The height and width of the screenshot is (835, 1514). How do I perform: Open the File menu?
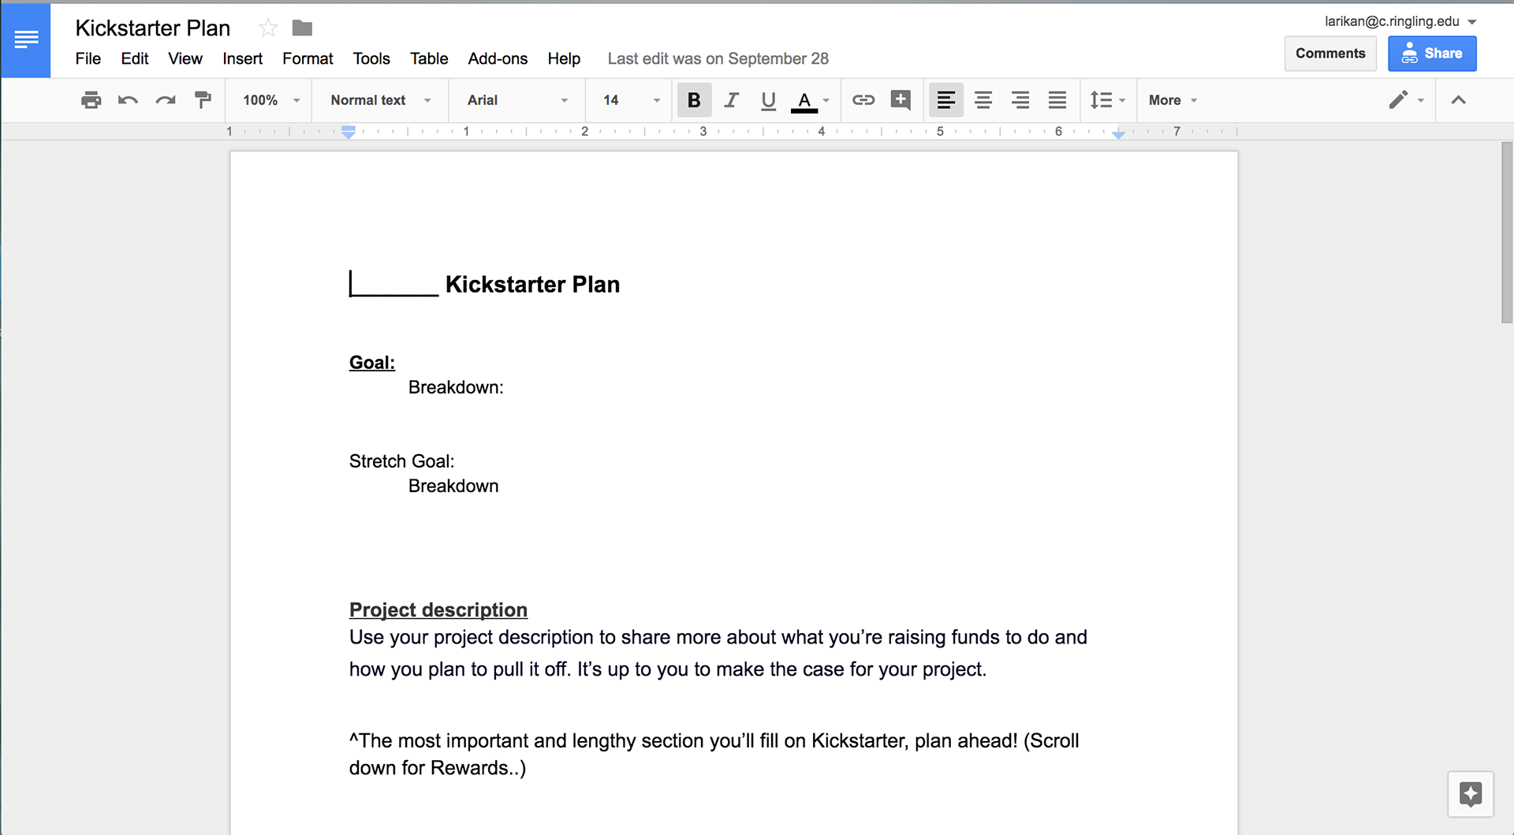coord(88,58)
